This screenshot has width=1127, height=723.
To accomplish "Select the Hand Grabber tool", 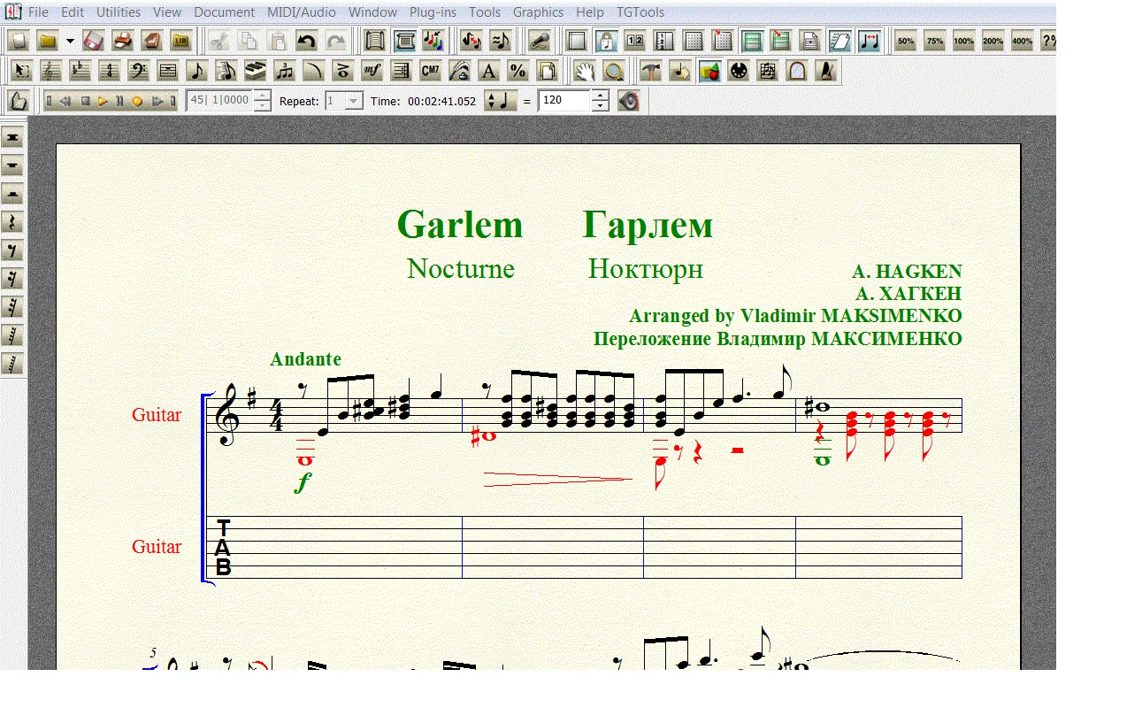I will tap(583, 72).
